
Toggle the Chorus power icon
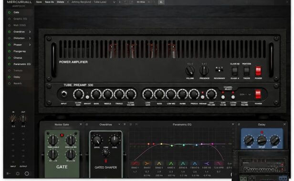pyautogui.click(x=9, y=58)
